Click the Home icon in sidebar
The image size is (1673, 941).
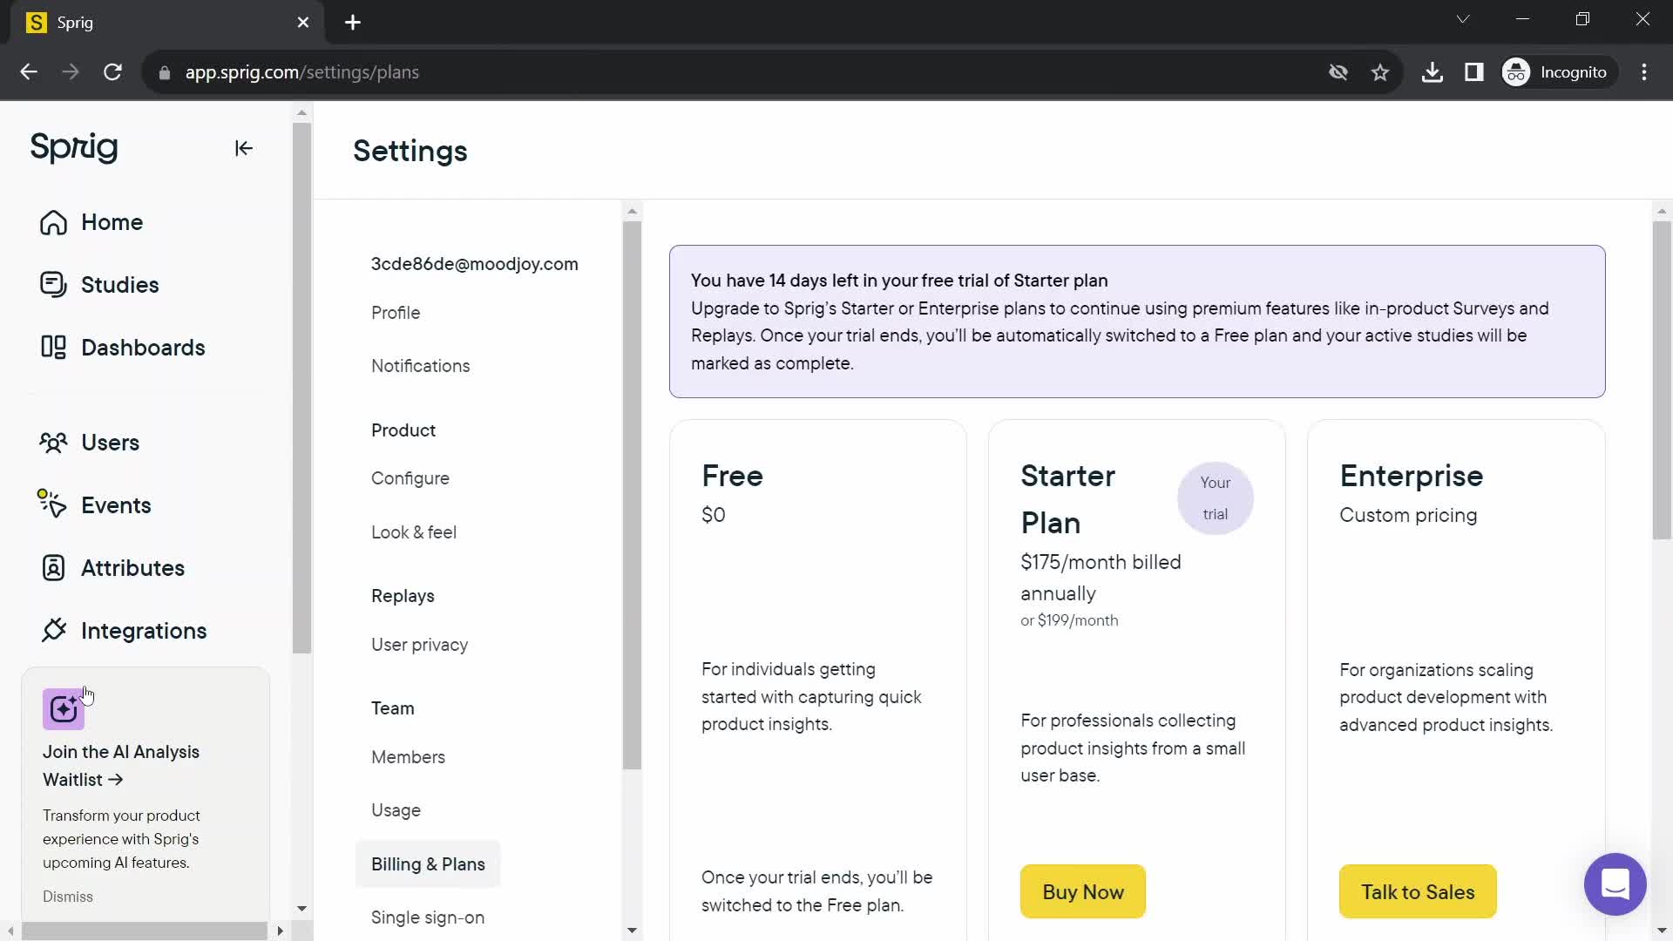tap(54, 223)
